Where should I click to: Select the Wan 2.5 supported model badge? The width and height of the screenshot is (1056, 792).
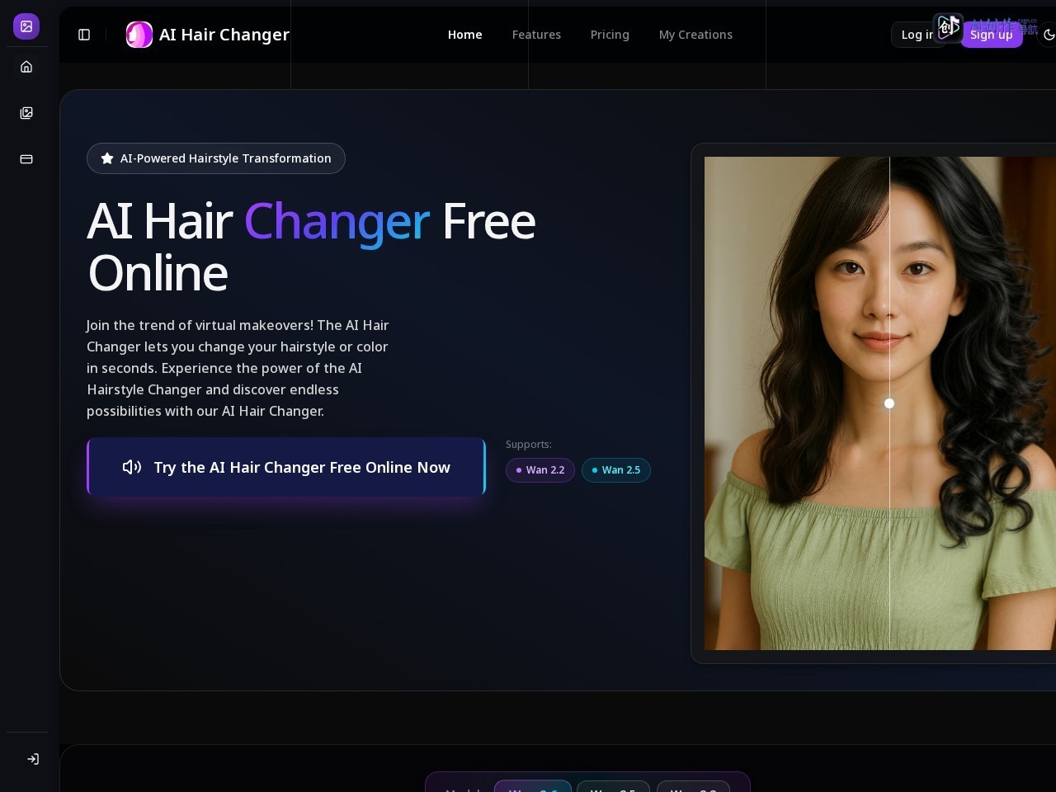616,470
